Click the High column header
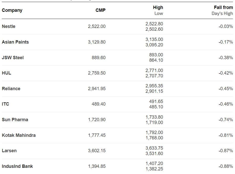Image resolution: width=235 pixels, height=174 pixels. coord(158,7)
